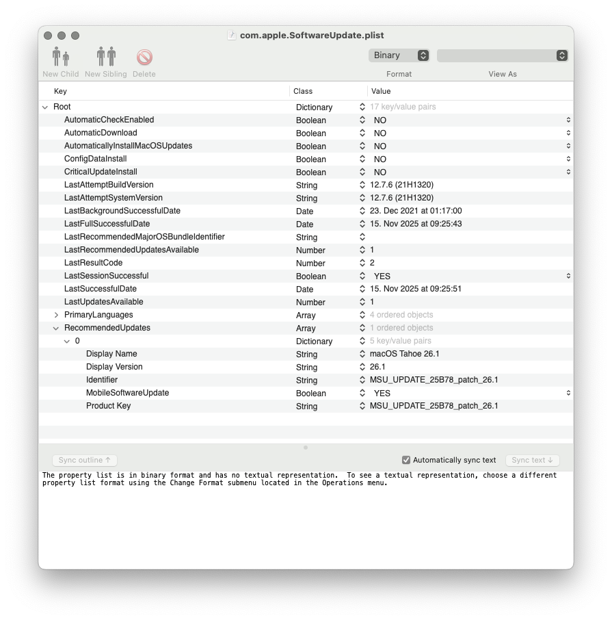
Task: Change LastSessionSuccessful boolean value
Action: pos(570,276)
